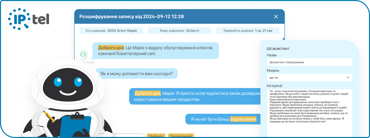Click the transcription dialog's vertical scrollbar
The width and height of the screenshot is (370, 138).
283,39
